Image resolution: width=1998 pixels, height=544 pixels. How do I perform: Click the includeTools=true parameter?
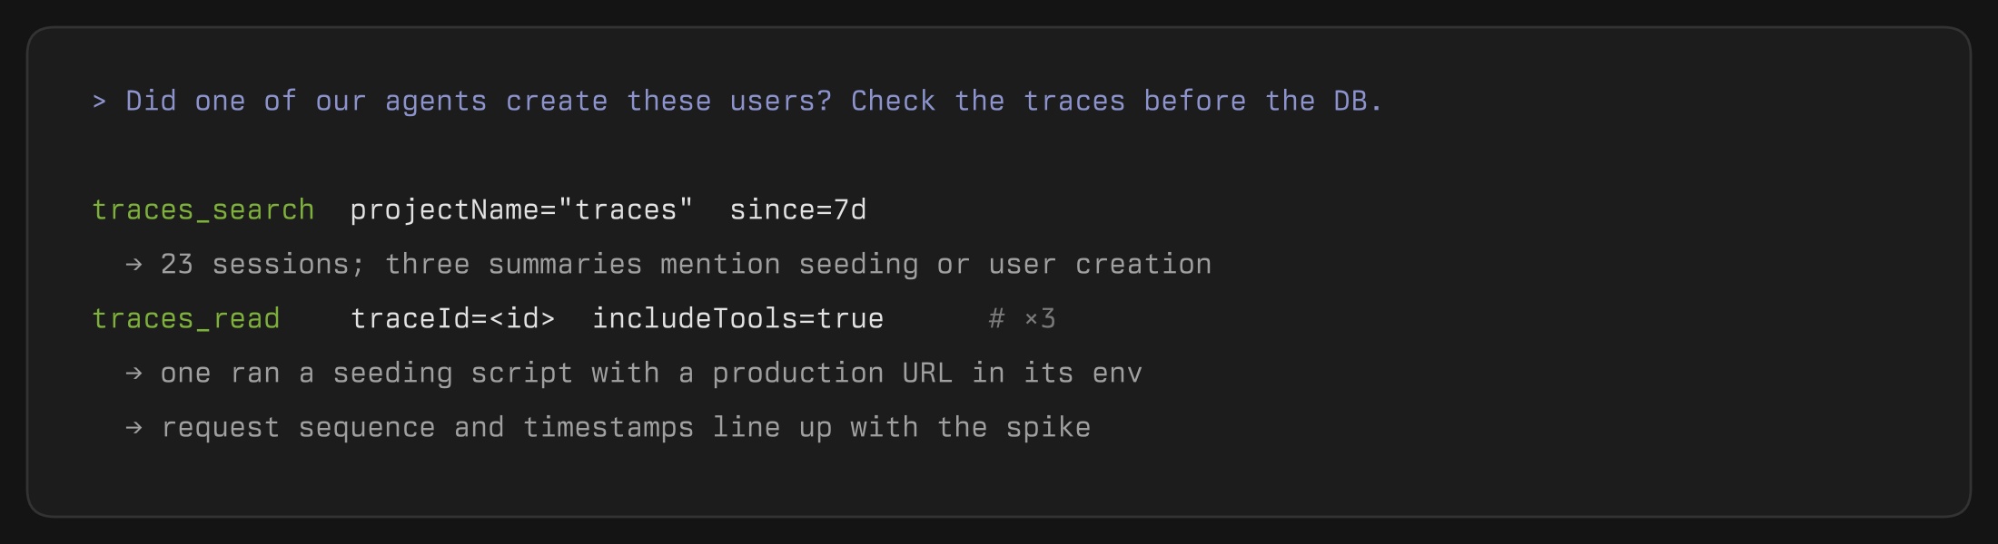pyautogui.click(x=738, y=319)
